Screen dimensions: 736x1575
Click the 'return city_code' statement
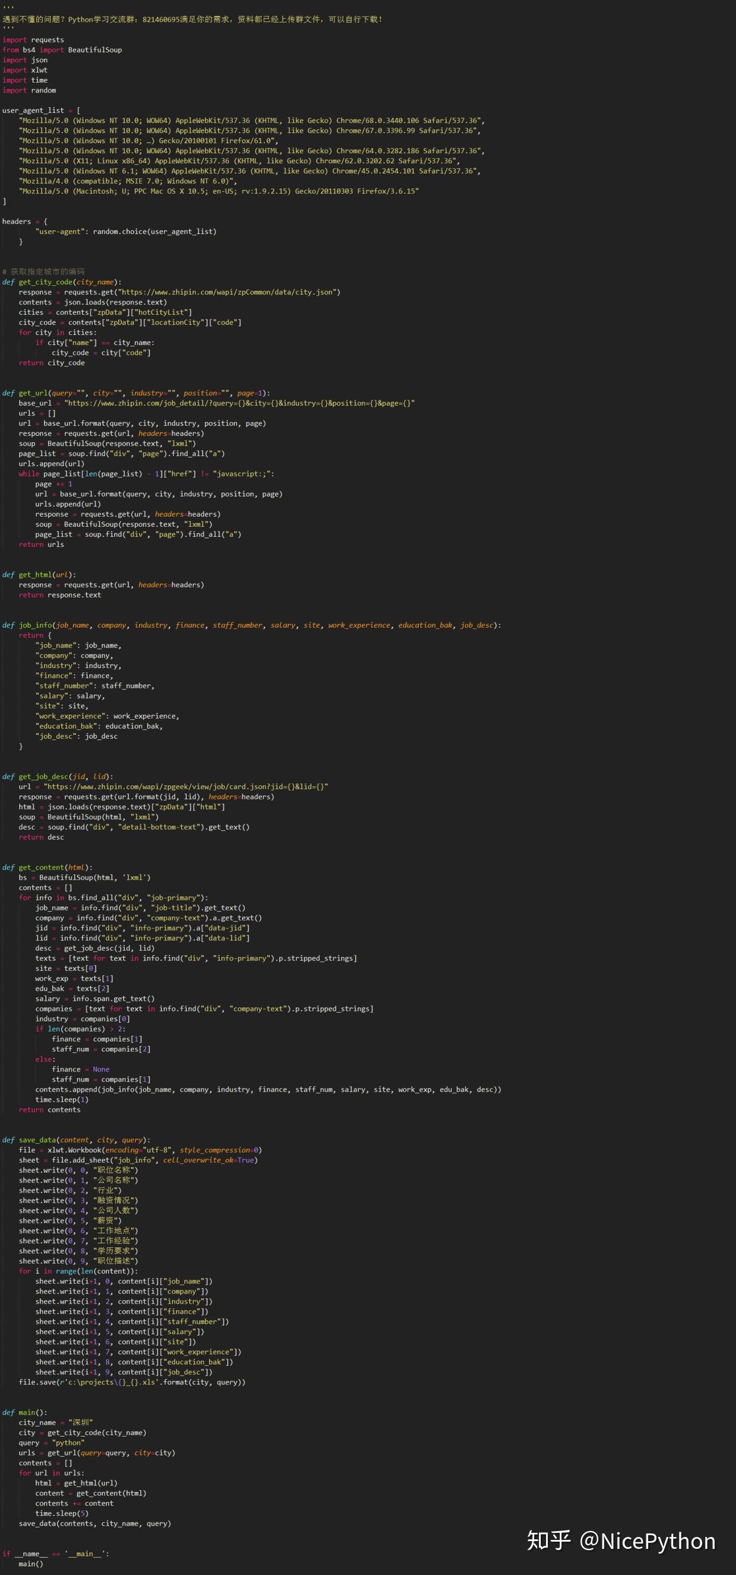coord(52,362)
